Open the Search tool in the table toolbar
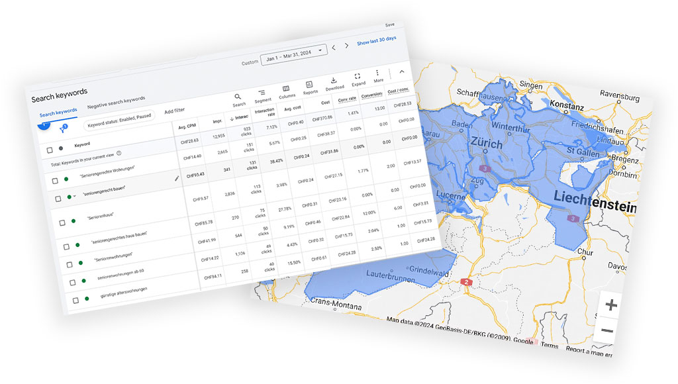This screenshot has width=678, height=384. 238,97
